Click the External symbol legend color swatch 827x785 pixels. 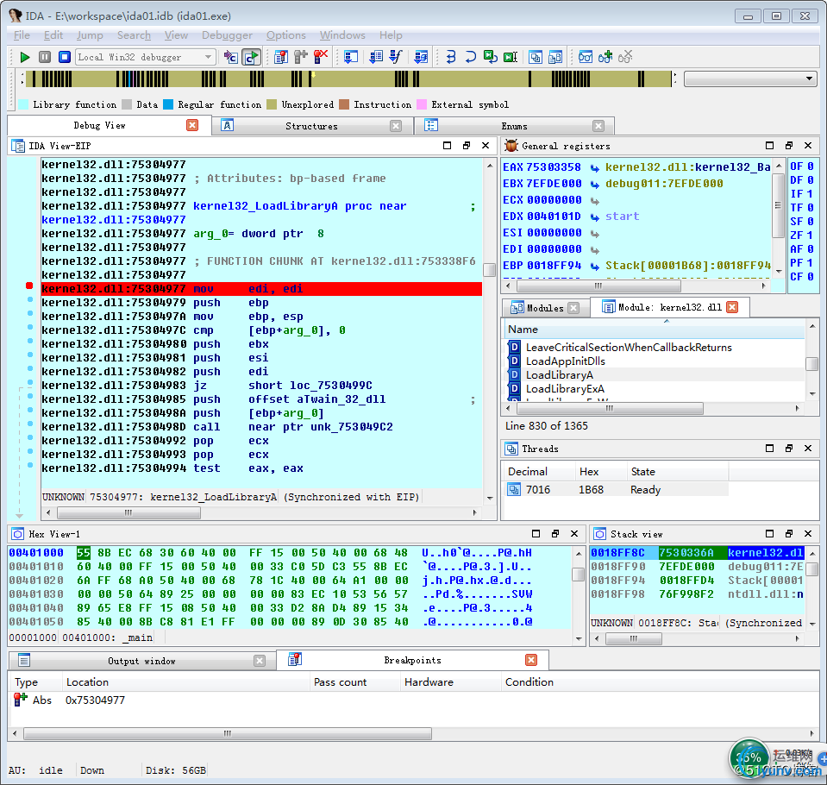422,104
